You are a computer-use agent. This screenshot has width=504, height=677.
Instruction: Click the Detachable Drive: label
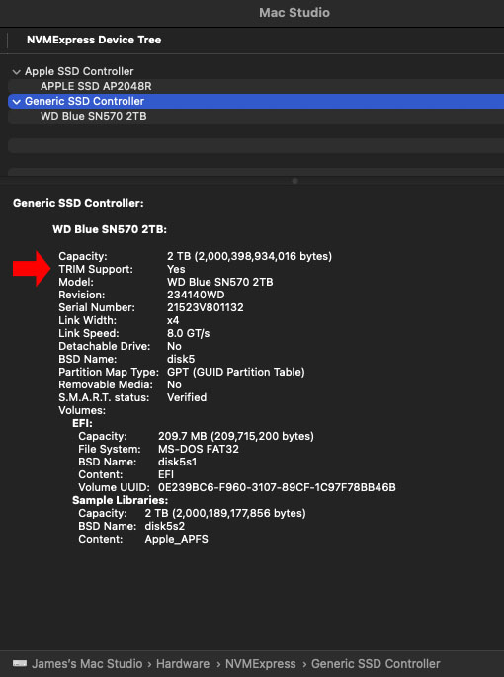click(x=105, y=346)
